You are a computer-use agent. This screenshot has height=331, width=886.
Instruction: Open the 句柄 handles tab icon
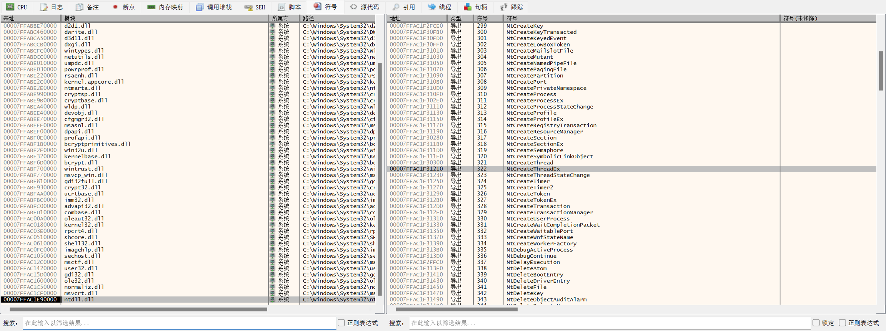(x=468, y=7)
